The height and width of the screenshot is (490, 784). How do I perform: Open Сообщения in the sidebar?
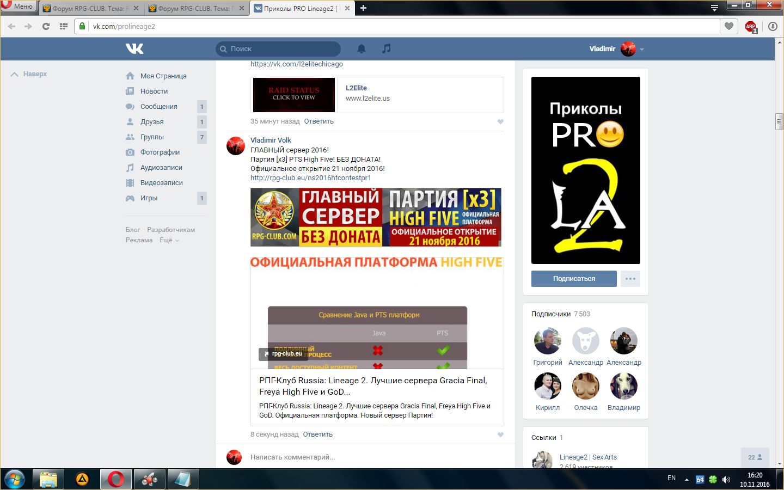pos(159,107)
